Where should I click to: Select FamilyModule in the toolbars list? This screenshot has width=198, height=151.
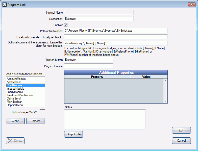point(25,92)
